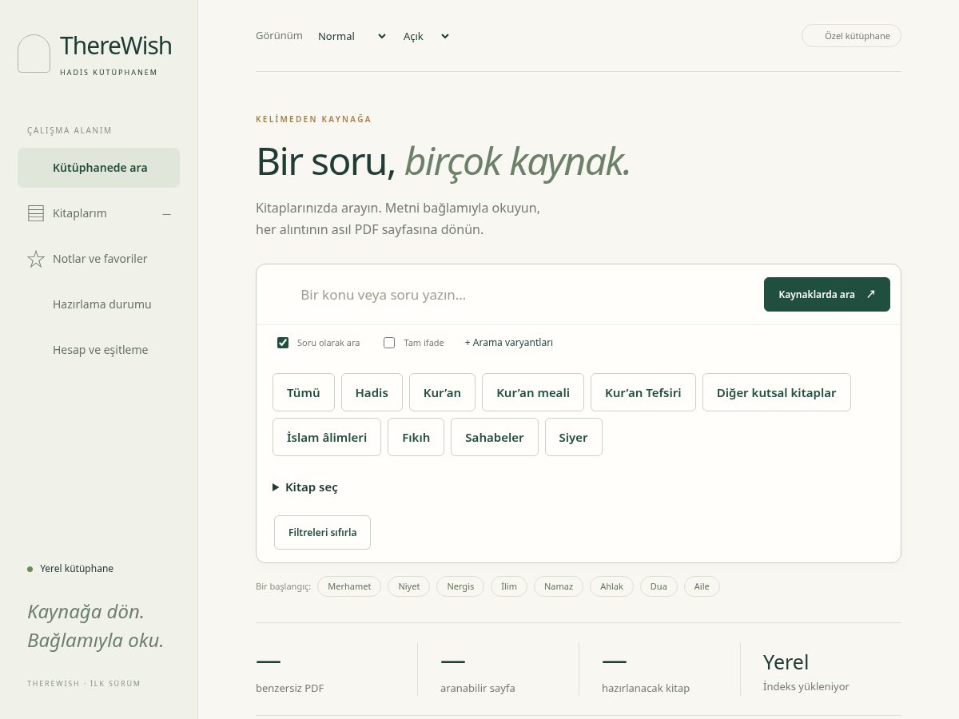Select the Hadis category filter
Screen dimensions: 959x719
point(372,392)
